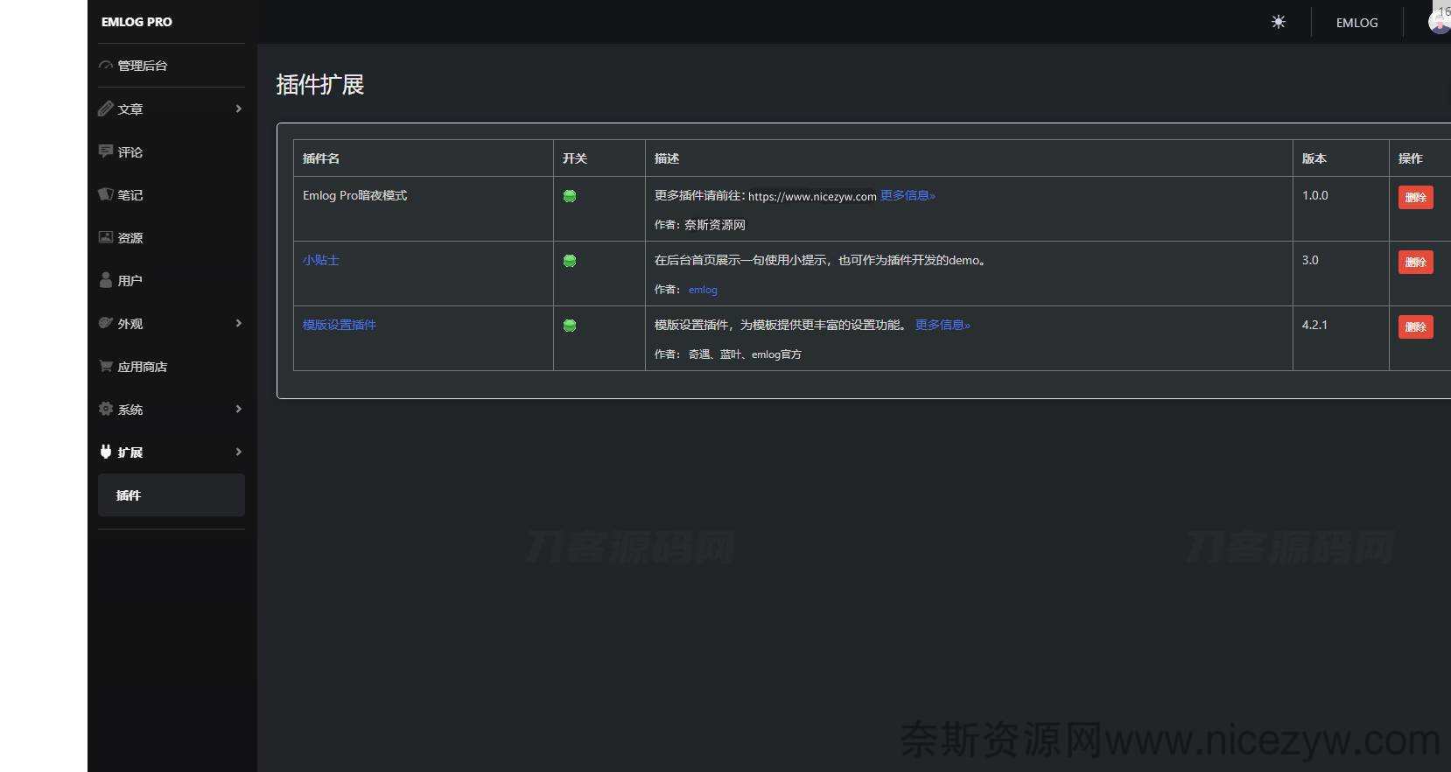
Task: Click the gear icon next to 系统
Action: [106, 409]
